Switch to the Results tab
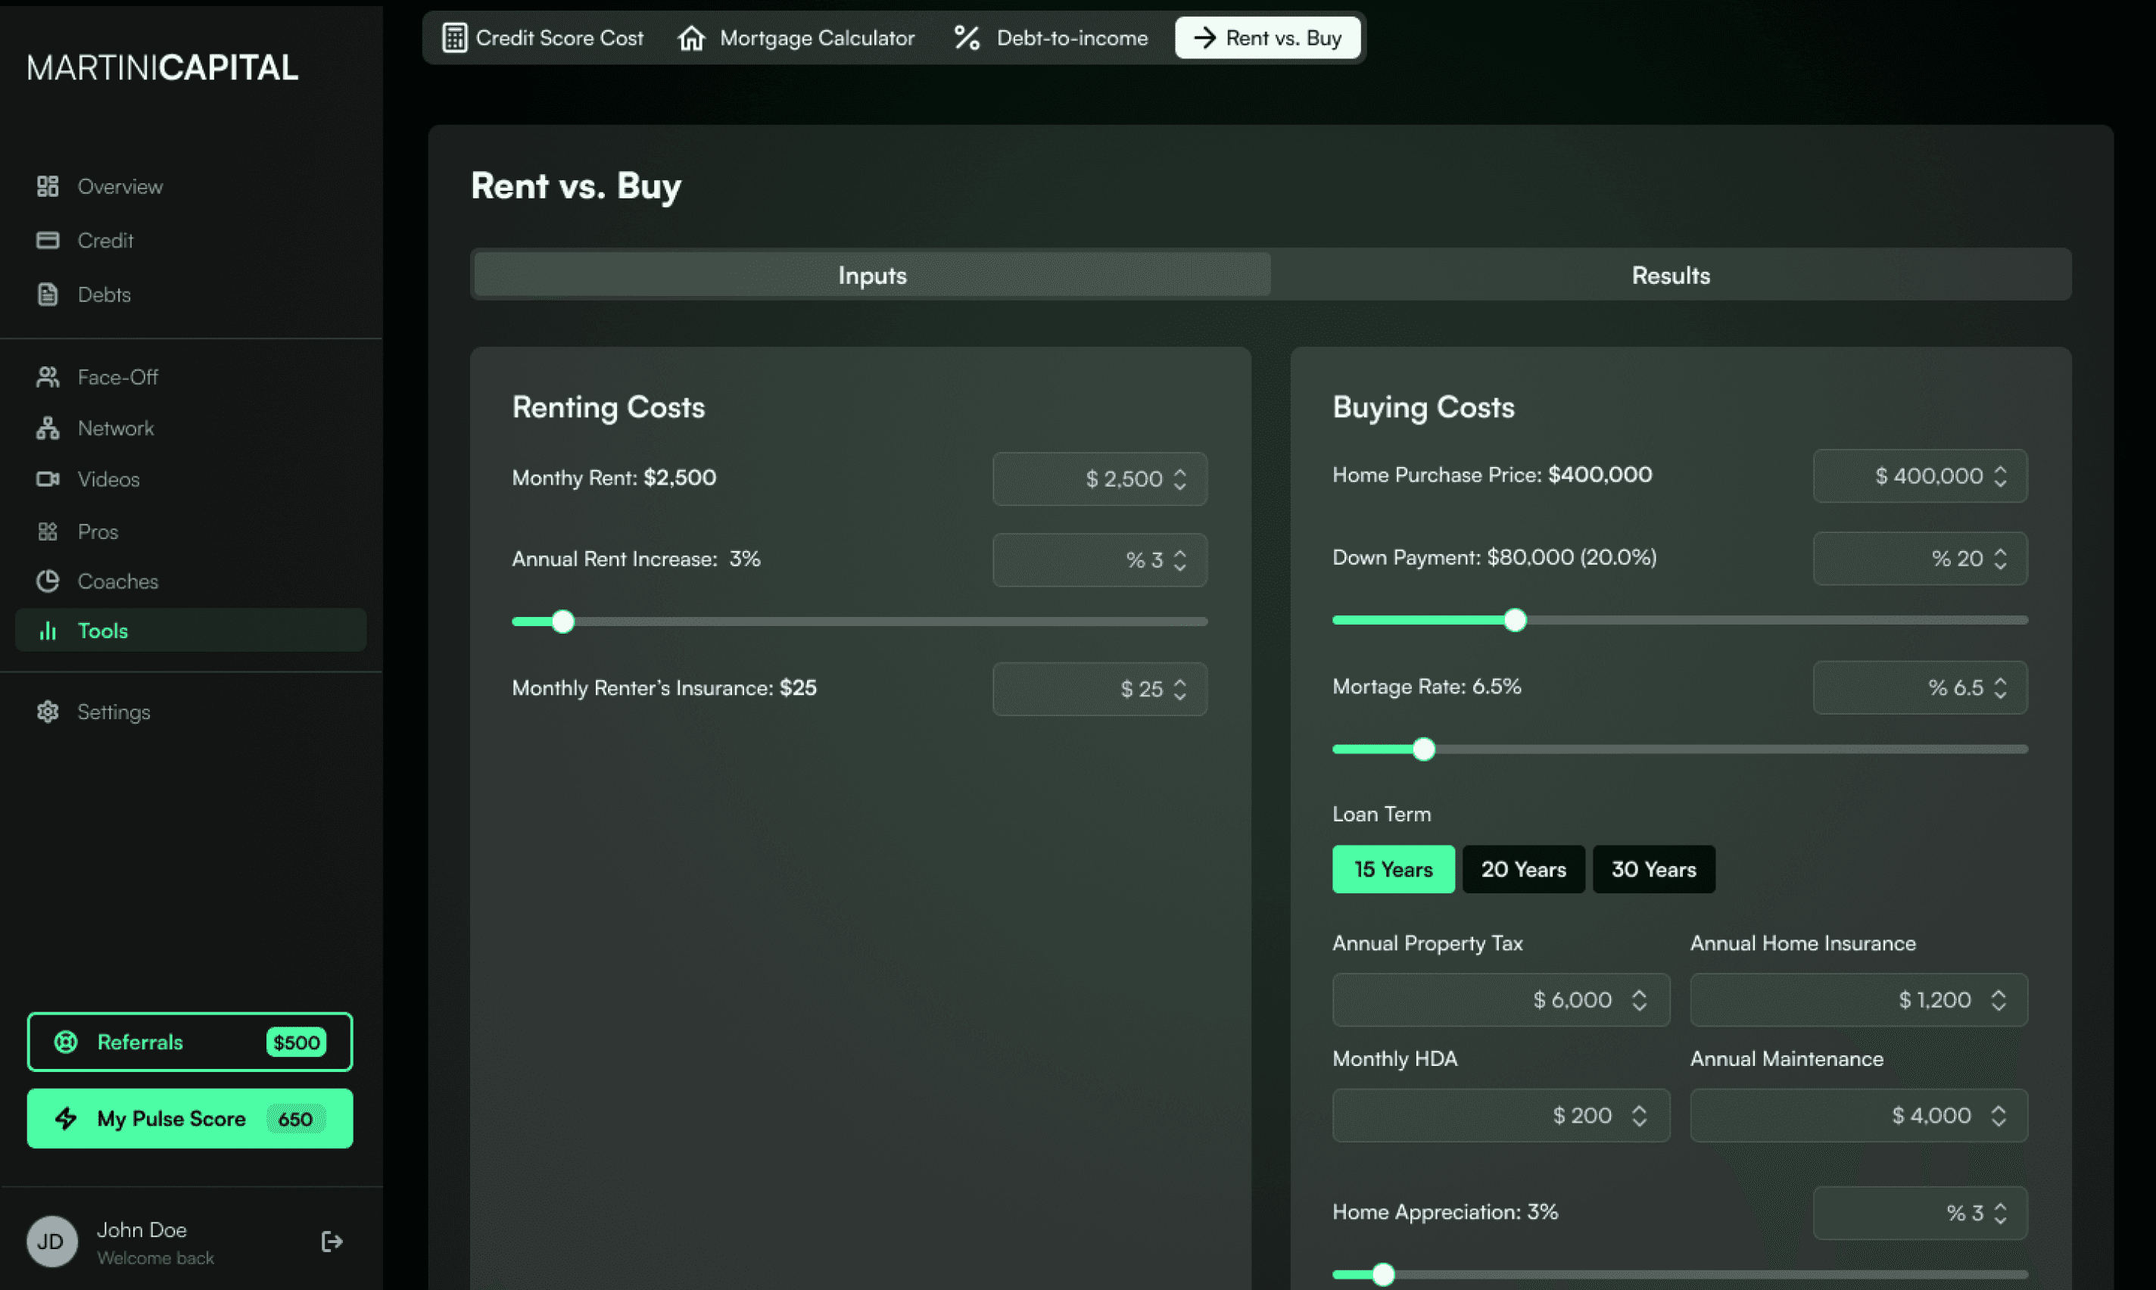 pos(1669,276)
